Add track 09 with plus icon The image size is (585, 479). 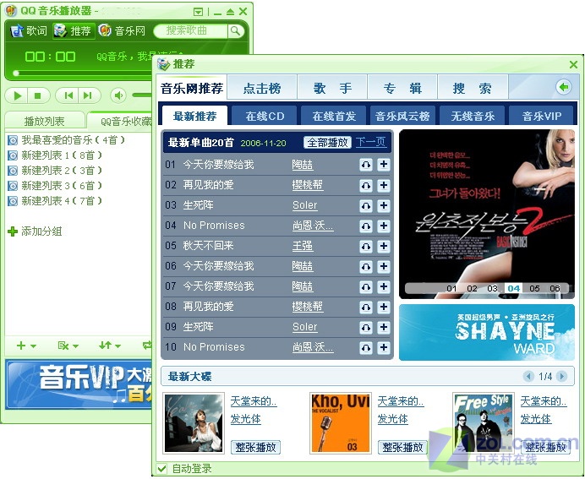[384, 327]
